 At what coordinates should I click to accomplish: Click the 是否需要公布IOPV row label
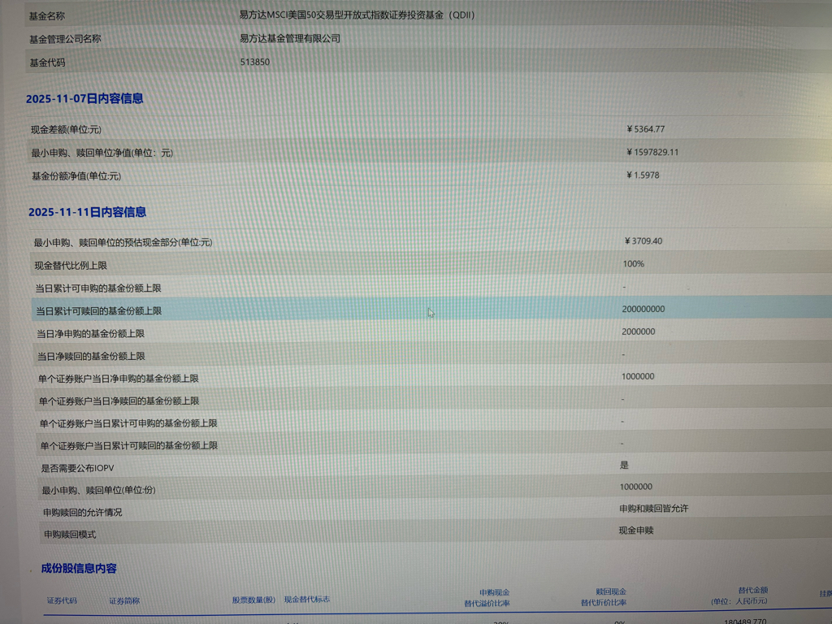78,468
